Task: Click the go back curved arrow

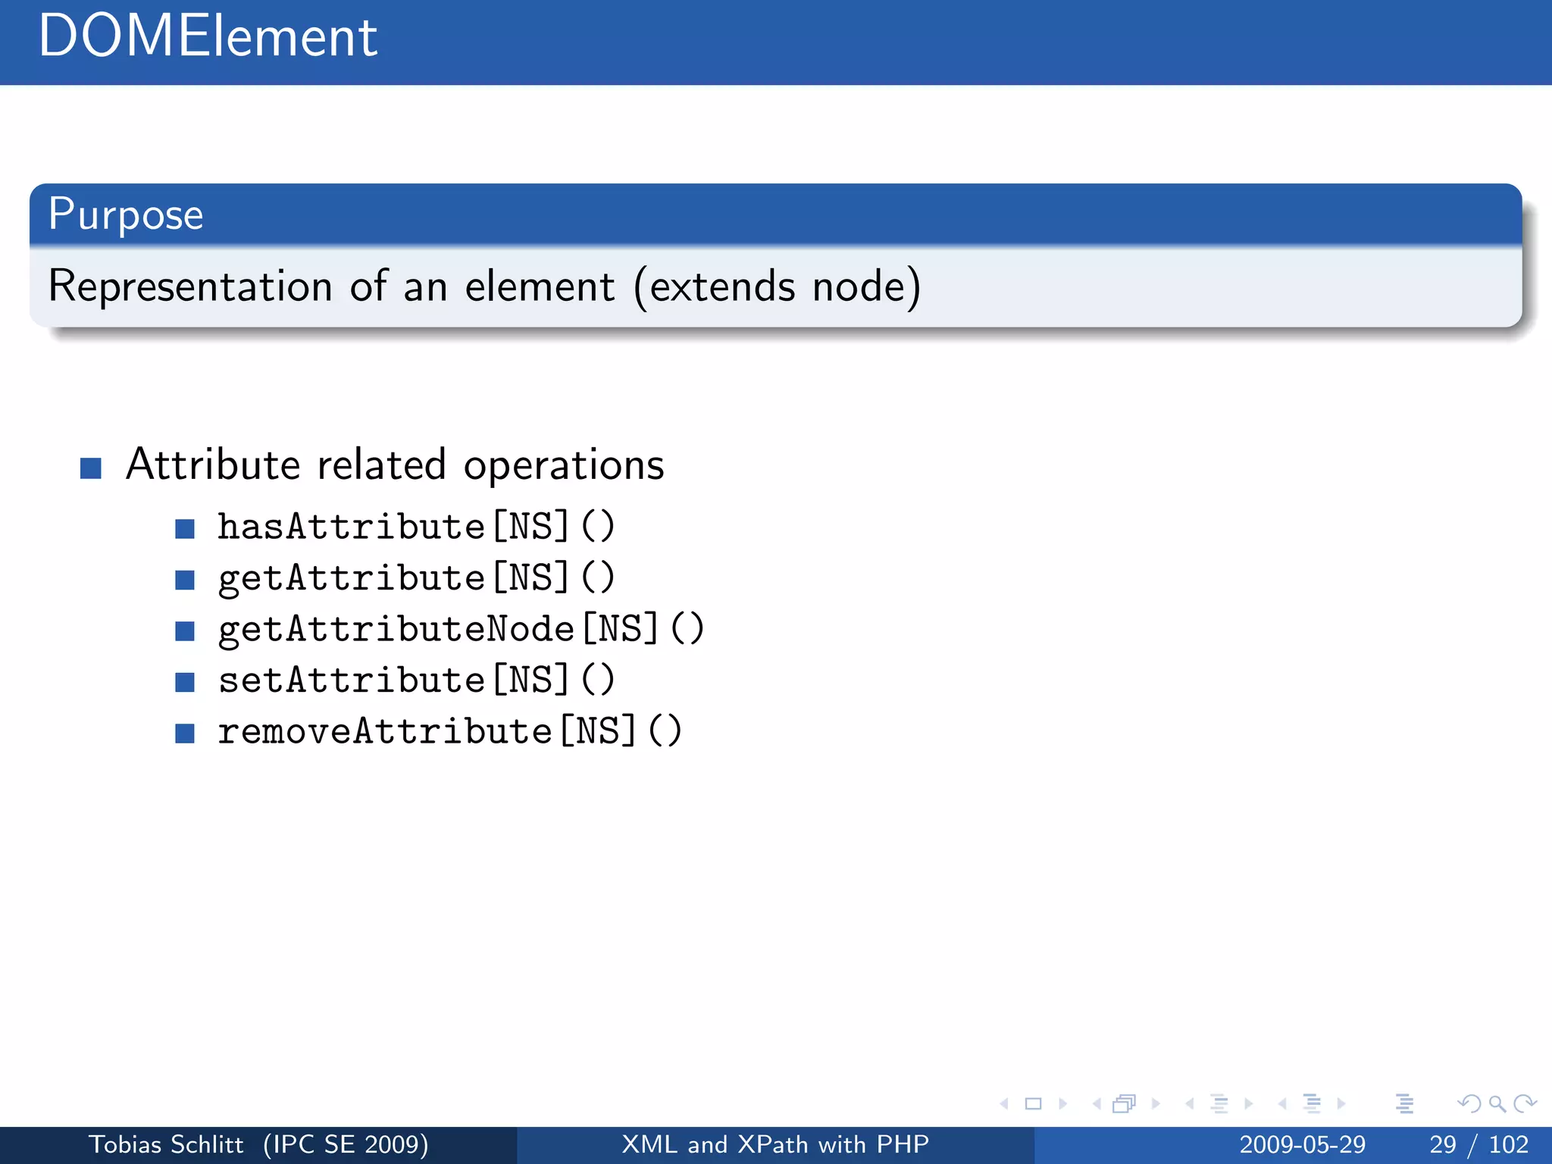Action: point(1469,1104)
